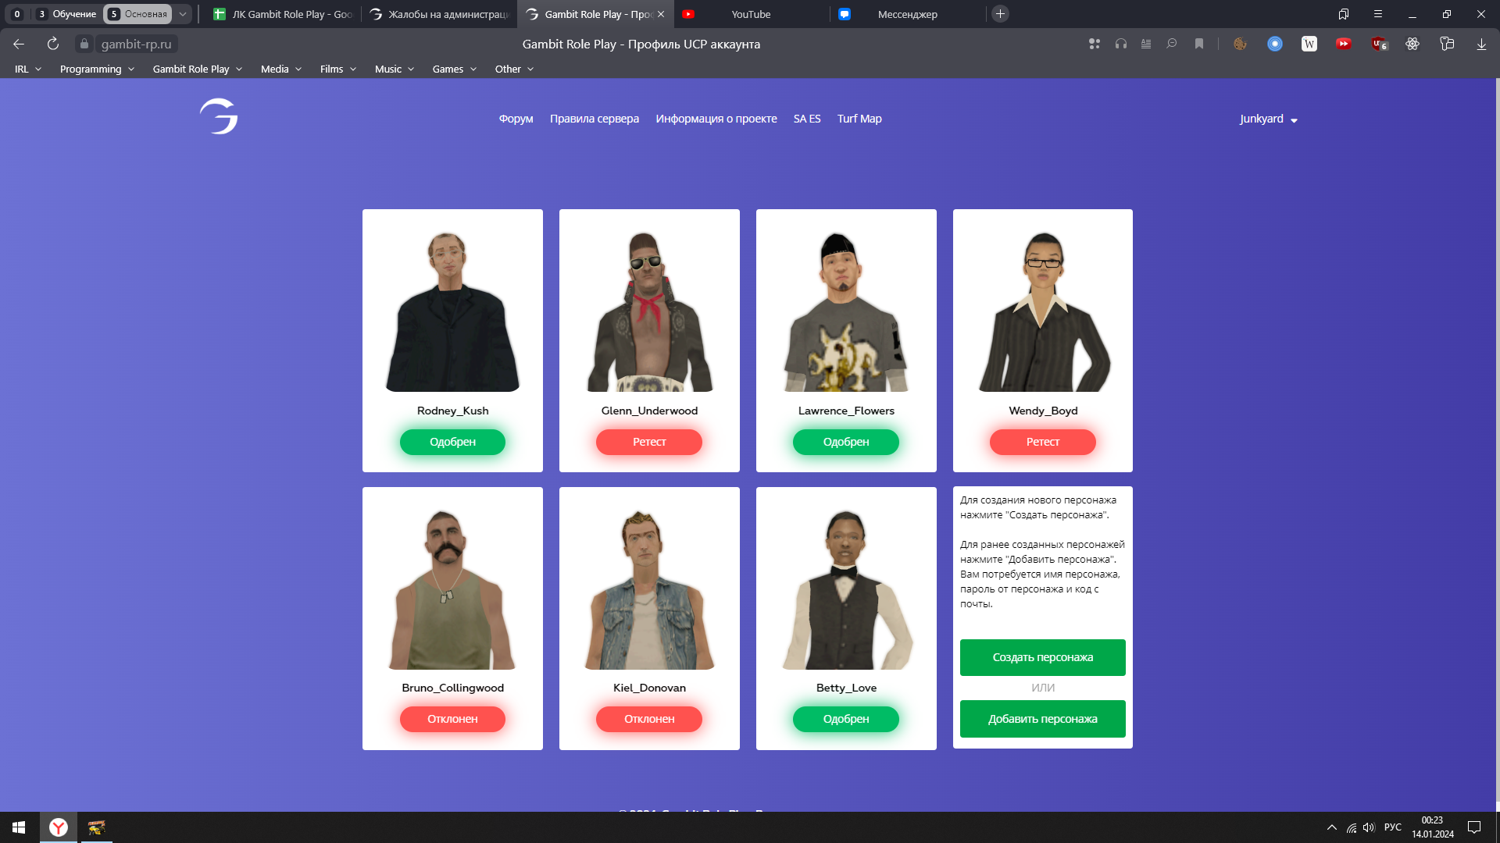The height and width of the screenshot is (843, 1500).
Task: Click the Rodney_Kush character image
Action: [x=452, y=312]
